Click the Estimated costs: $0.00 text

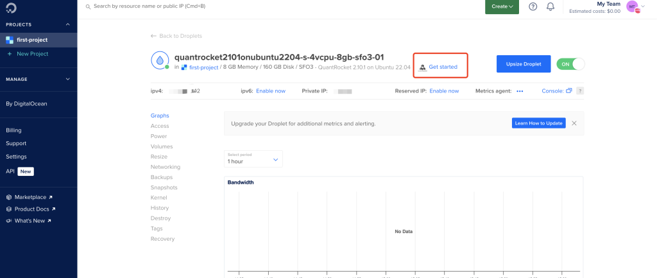[595, 12]
